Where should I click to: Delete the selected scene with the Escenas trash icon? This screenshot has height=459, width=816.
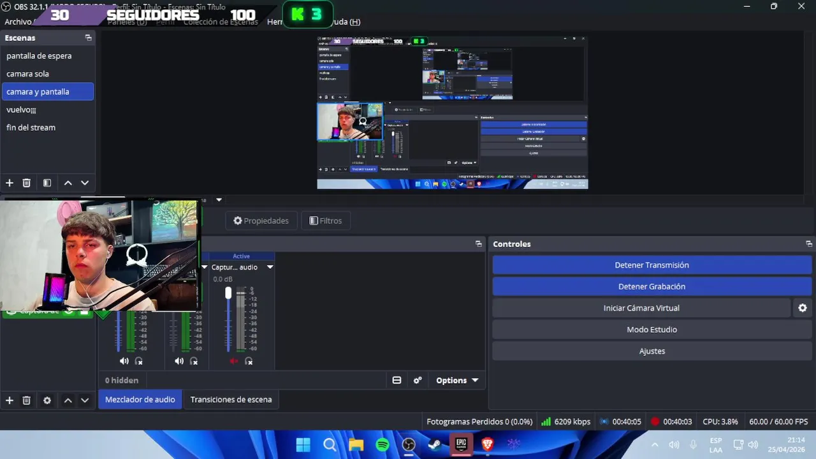27,183
